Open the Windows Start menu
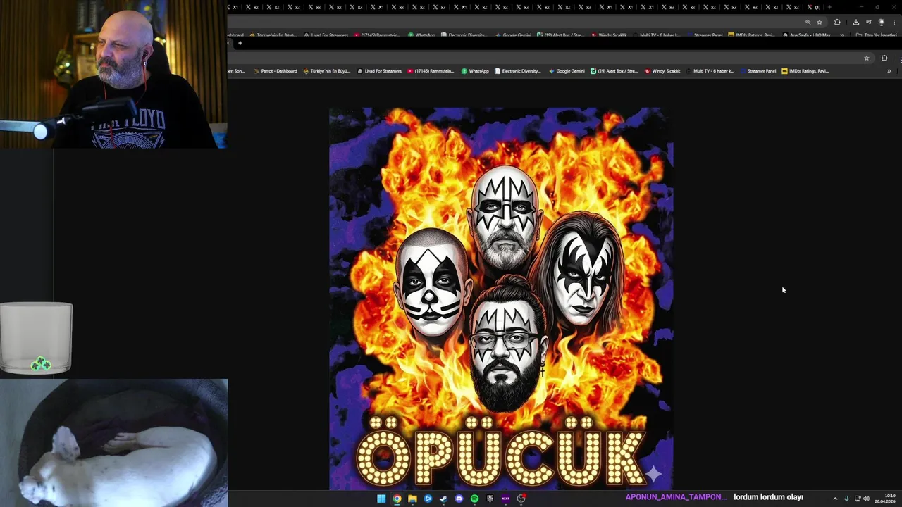 (x=381, y=499)
